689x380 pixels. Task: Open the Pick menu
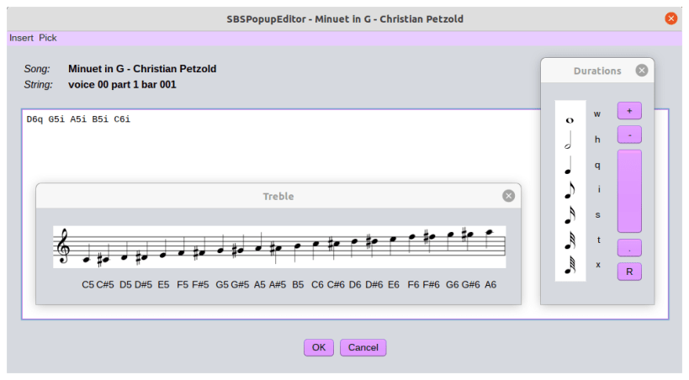(47, 38)
